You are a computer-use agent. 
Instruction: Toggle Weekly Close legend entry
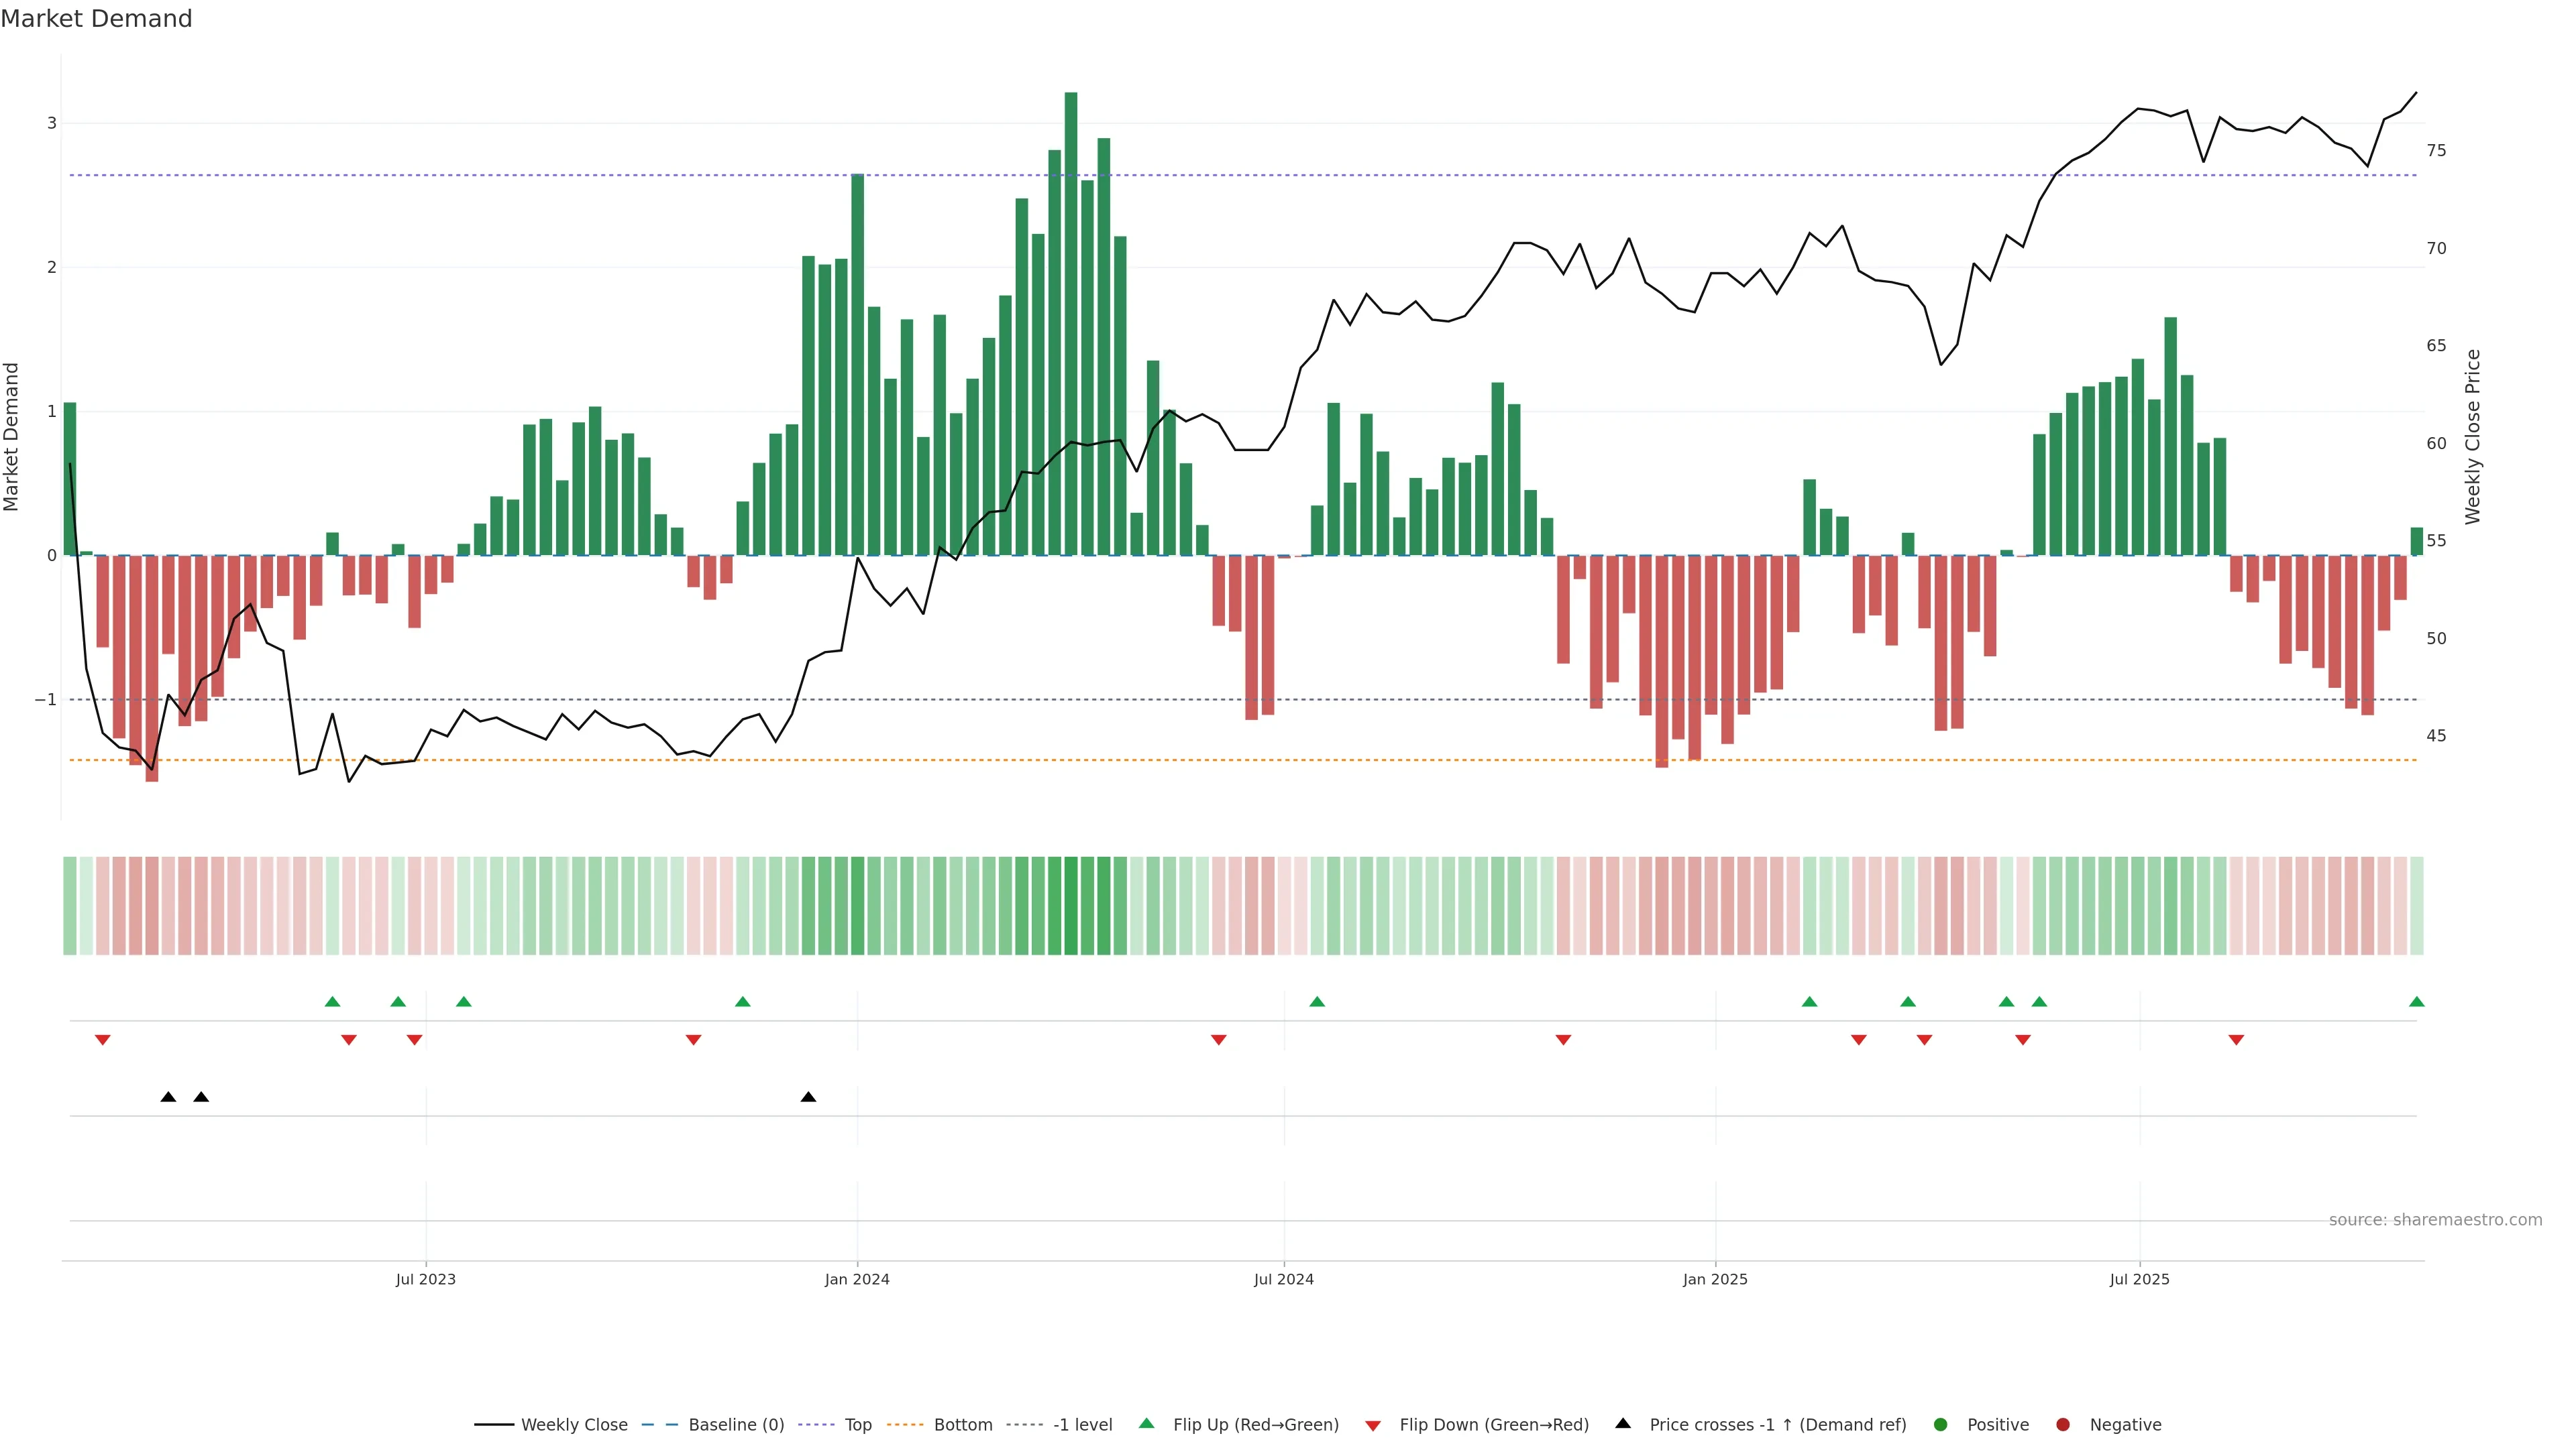click(573, 1425)
